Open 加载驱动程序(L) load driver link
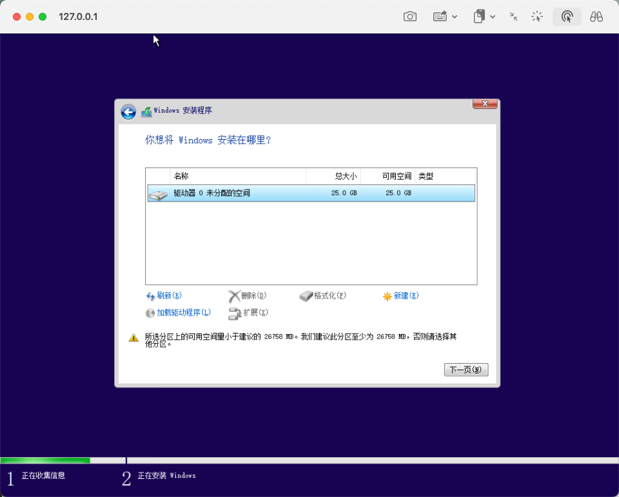 179,313
